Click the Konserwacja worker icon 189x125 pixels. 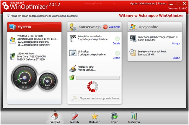point(73,27)
